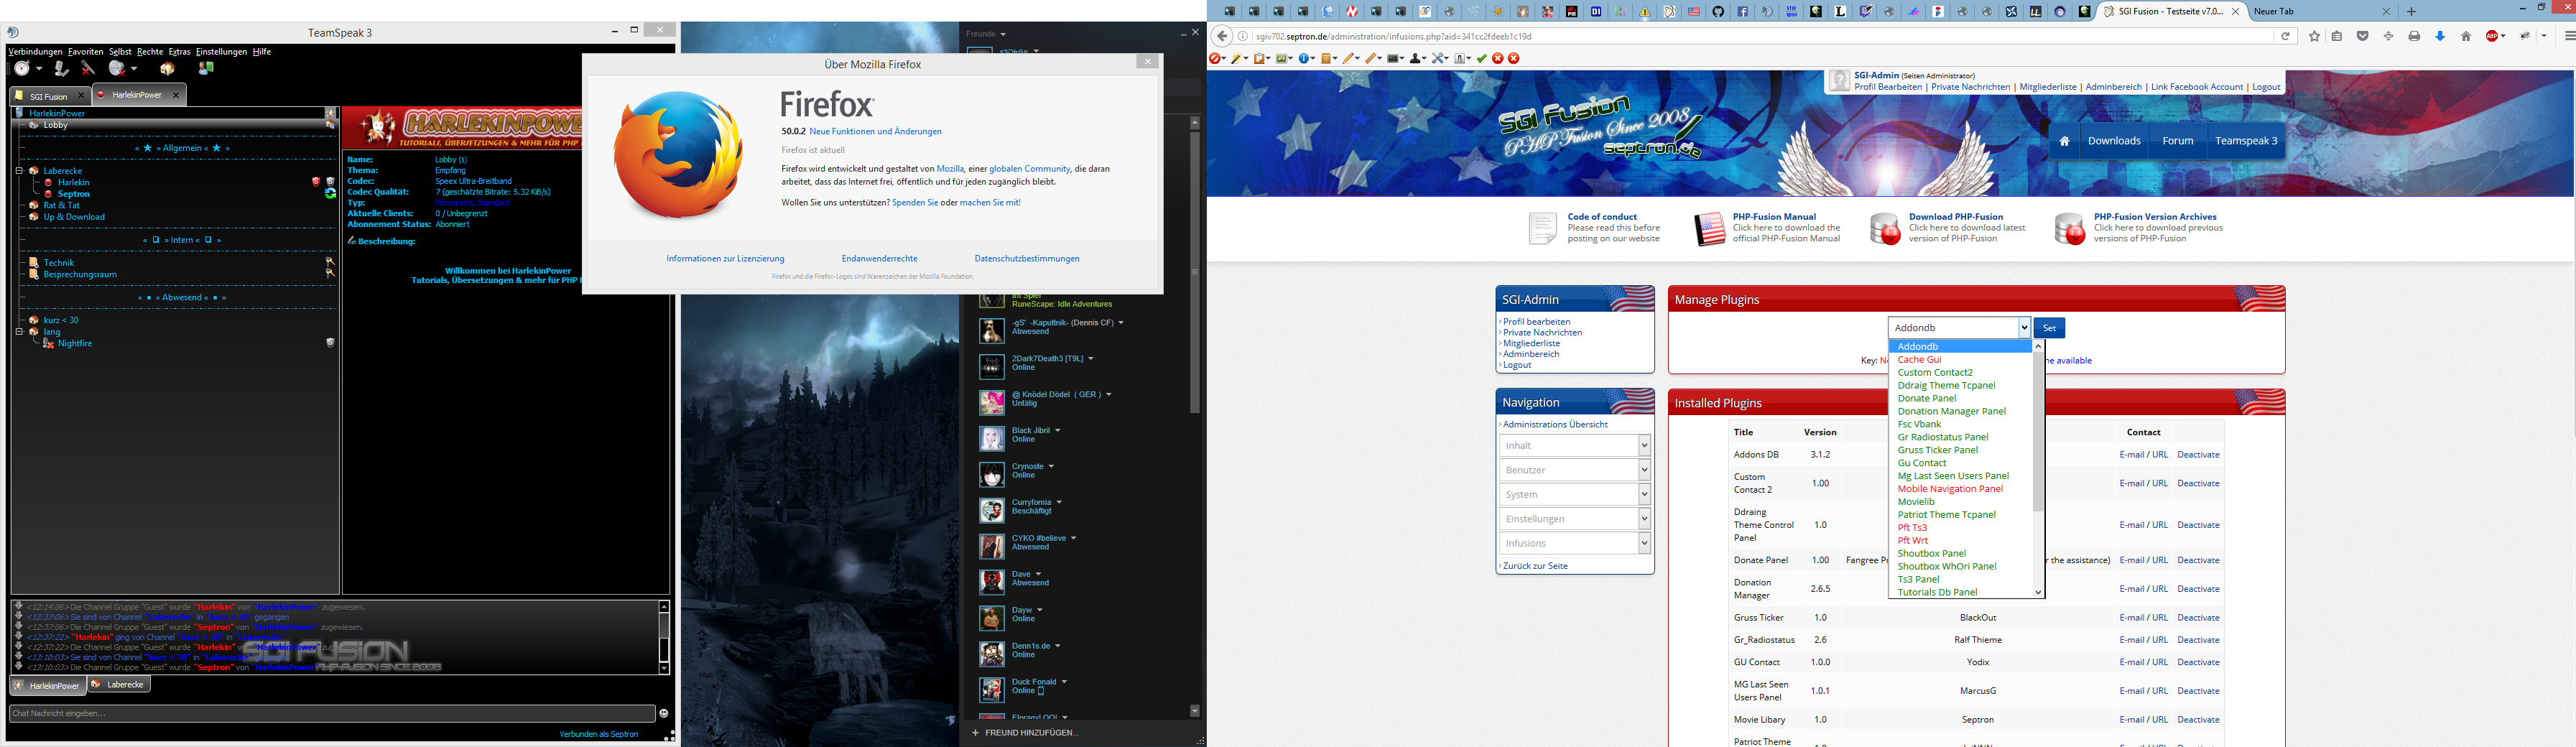2576x747 pixels.
Task: Click green refresh icon beside Septron
Action: coord(330,194)
